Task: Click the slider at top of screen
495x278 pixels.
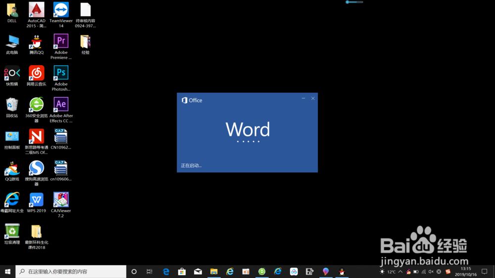Action: click(354, 2)
